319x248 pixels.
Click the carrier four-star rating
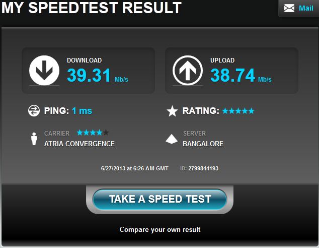93,133
